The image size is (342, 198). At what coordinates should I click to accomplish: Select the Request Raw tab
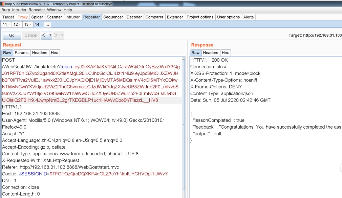[x=7, y=53]
